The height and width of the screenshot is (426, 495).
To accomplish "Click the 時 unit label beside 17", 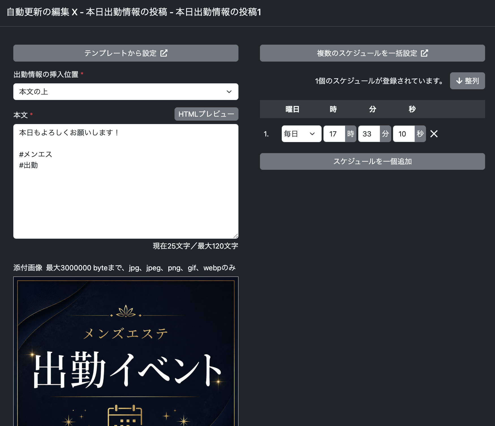I will tap(350, 134).
